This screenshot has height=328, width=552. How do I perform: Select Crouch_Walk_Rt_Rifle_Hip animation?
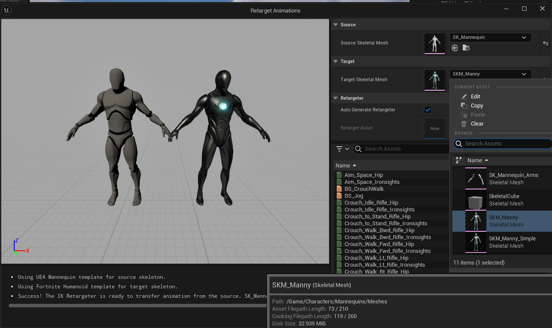(x=376, y=271)
